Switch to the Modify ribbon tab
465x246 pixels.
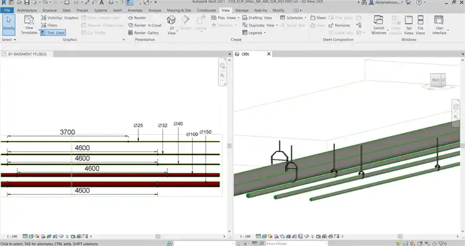tap(278, 10)
